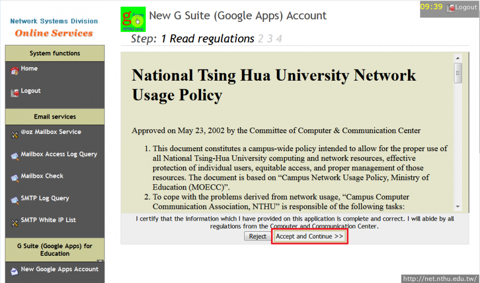This screenshot has height=283, width=480.
Task: Click the sidebar Logout door icon
Action: 14,93
